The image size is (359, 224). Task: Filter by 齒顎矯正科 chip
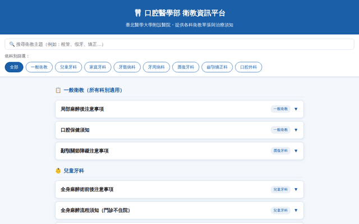(x=217, y=67)
